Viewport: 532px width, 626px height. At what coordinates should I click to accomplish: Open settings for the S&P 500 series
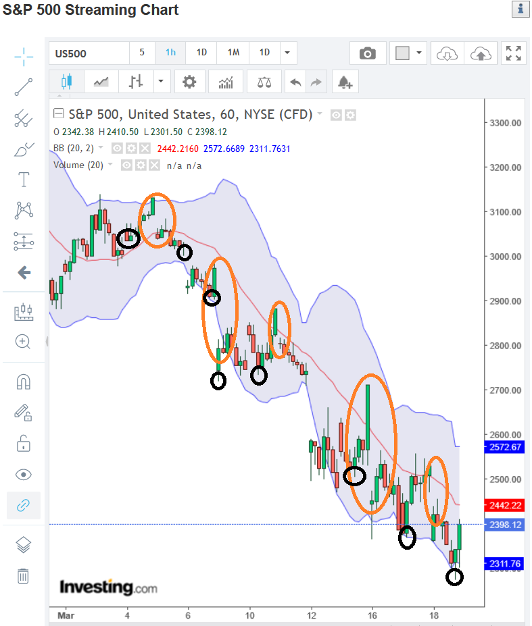click(x=351, y=115)
